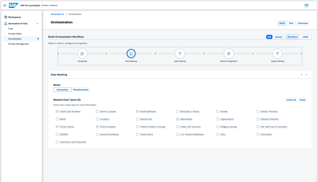Switch mode to Pseudonymize
Viewport: 318px width, 182px height.
[x=80, y=90]
